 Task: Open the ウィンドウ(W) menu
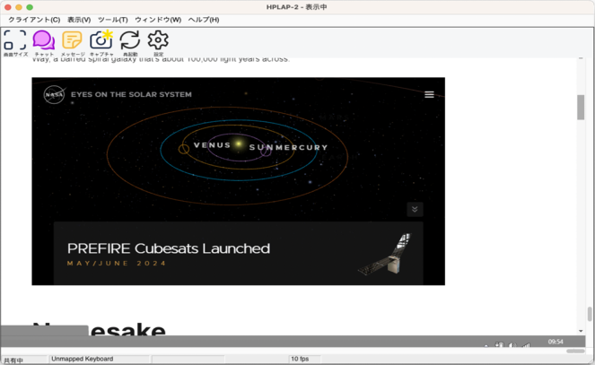click(x=157, y=20)
